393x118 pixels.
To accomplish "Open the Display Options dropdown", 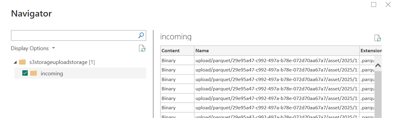I will [x=33, y=48].
